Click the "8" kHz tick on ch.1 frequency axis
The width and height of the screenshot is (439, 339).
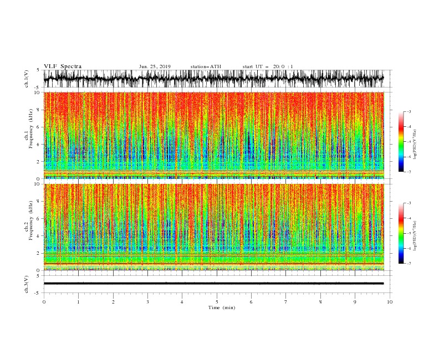pyautogui.click(x=38, y=110)
